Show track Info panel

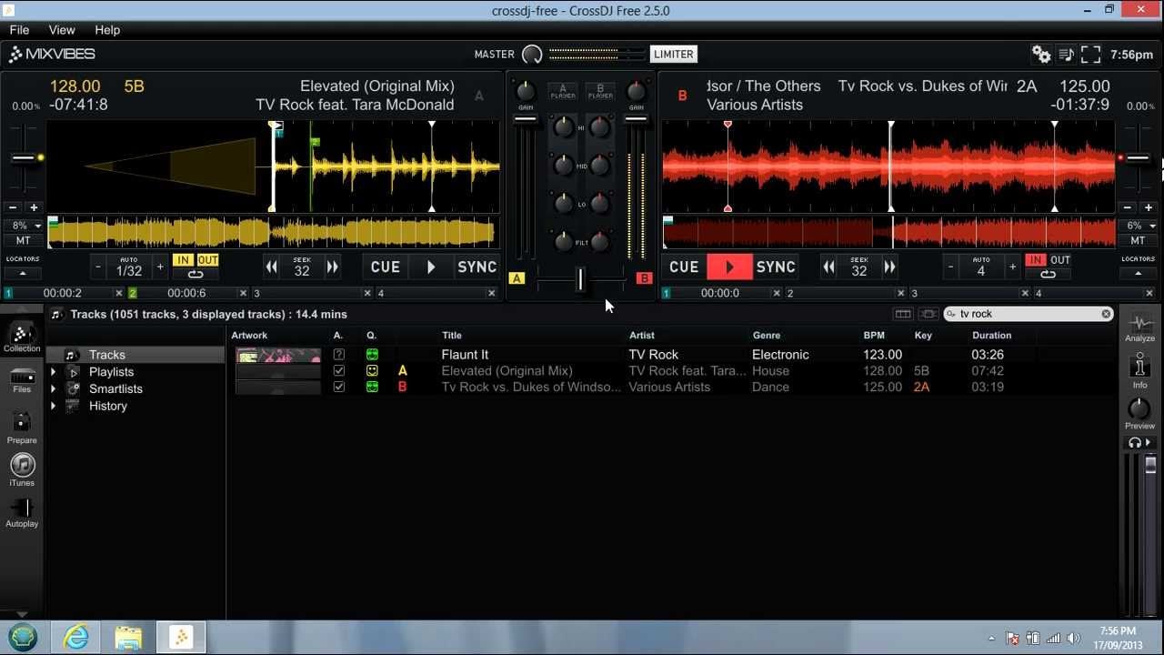1139,371
